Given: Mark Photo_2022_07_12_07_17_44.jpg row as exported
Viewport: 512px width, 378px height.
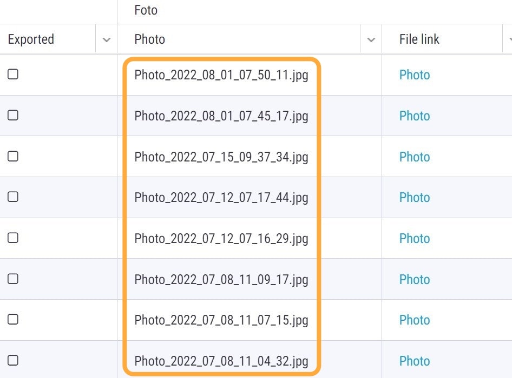Looking at the screenshot, I should [13, 197].
